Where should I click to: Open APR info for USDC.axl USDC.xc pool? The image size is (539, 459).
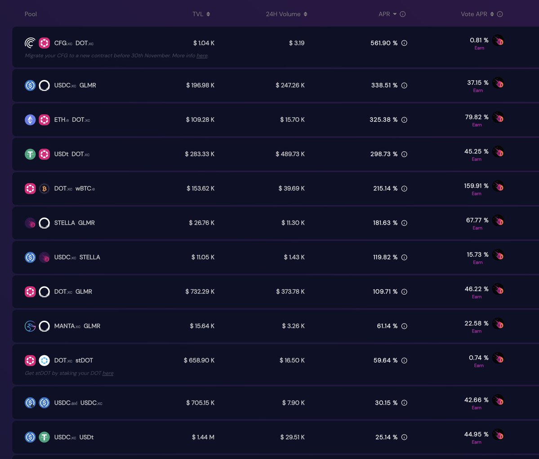click(404, 403)
